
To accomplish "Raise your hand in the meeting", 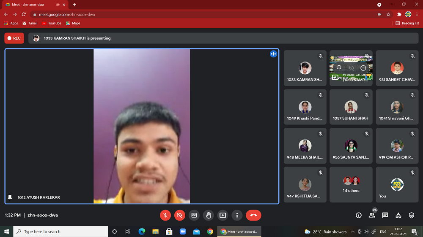I will [x=209, y=215].
